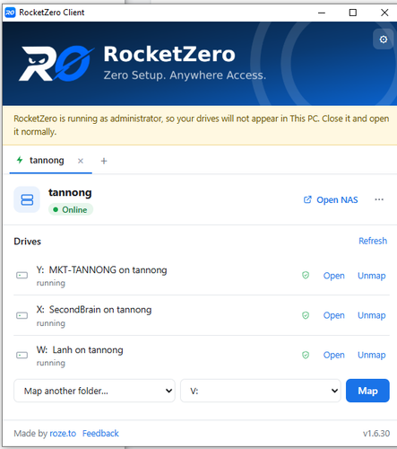
Task: Add a new NAS tab with plus
Action: [x=104, y=161]
